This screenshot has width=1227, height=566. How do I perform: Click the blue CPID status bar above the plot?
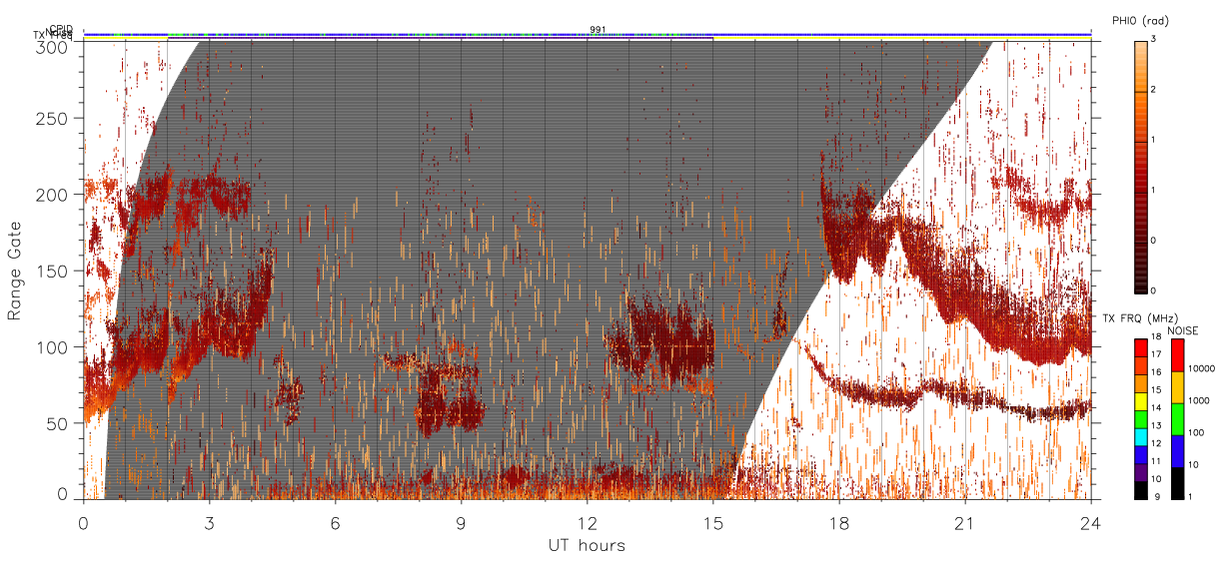click(x=587, y=33)
